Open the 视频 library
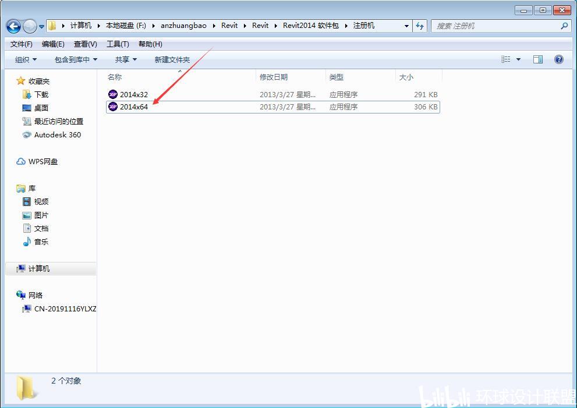Image resolution: width=577 pixels, height=408 pixels. [41, 201]
